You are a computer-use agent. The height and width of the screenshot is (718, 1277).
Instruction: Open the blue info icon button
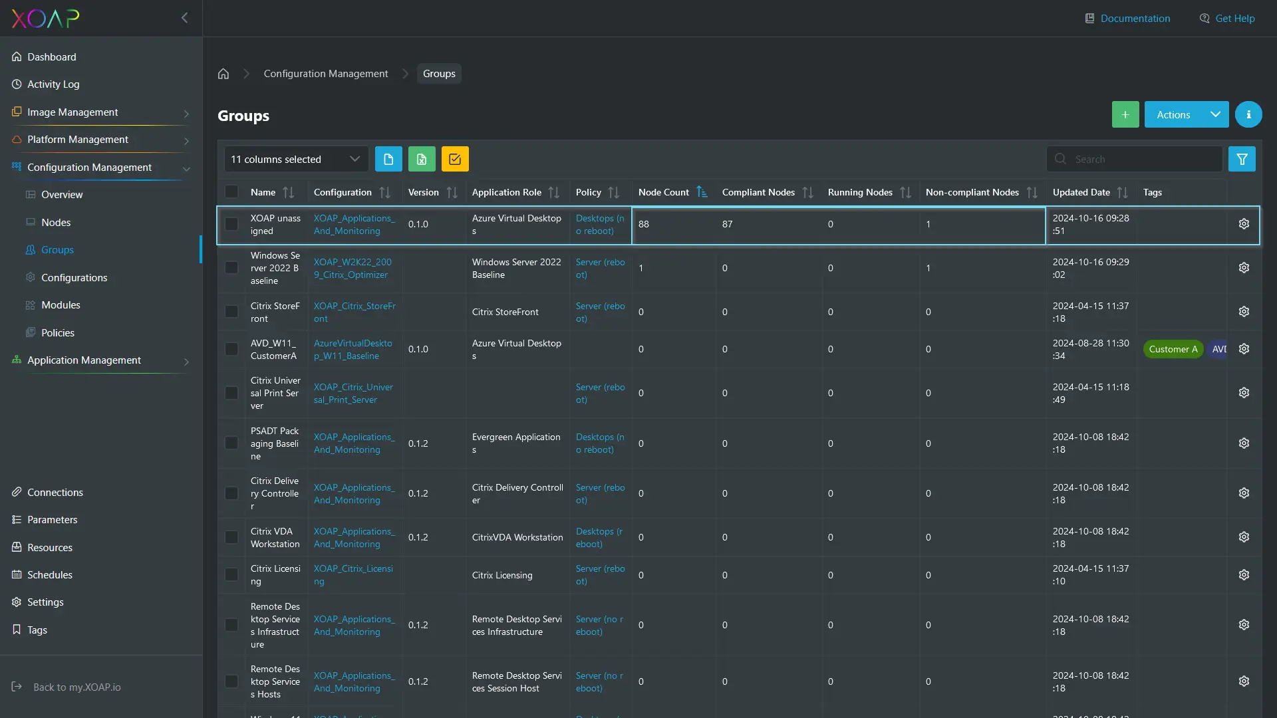tap(1248, 114)
